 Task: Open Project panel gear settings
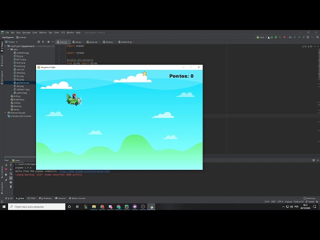(x=48, y=42)
